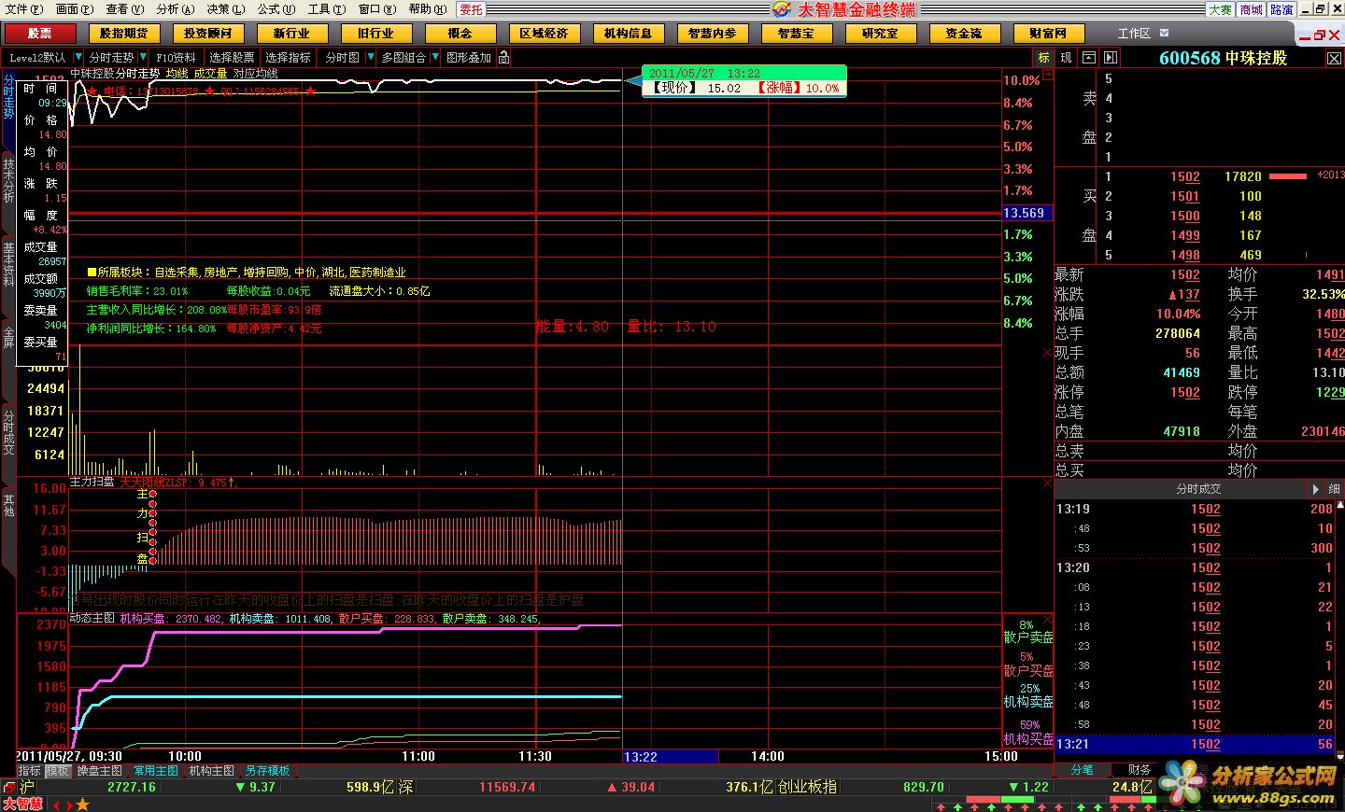The height and width of the screenshot is (812, 1345).
Task: Open the 工具(T) menu
Action: (x=327, y=9)
